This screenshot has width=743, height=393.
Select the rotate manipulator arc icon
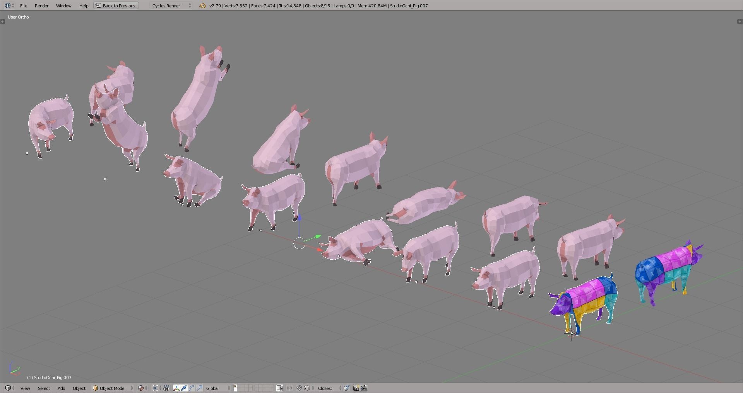pyautogui.click(x=192, y=388)
